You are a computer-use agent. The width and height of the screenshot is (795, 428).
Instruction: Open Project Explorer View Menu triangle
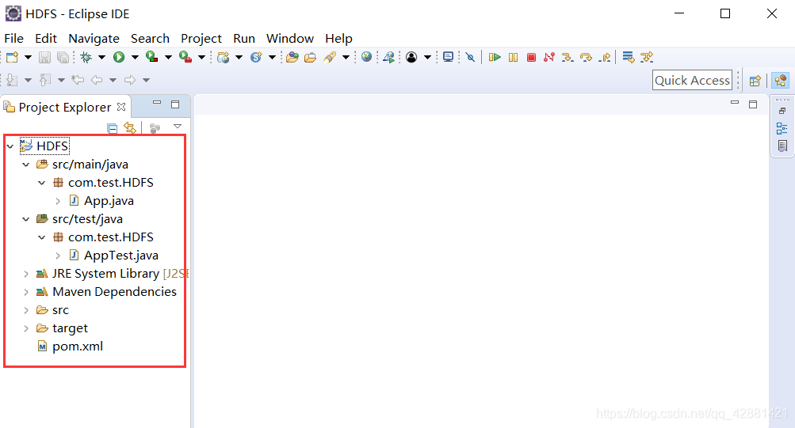coord(178,127)
